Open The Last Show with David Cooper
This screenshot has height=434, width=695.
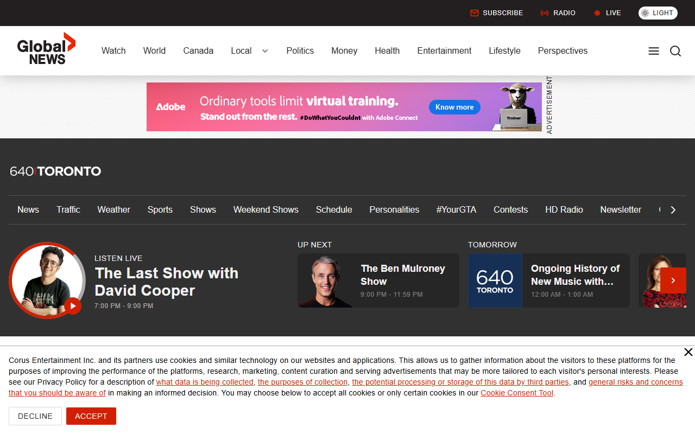[x=166, y=282]
